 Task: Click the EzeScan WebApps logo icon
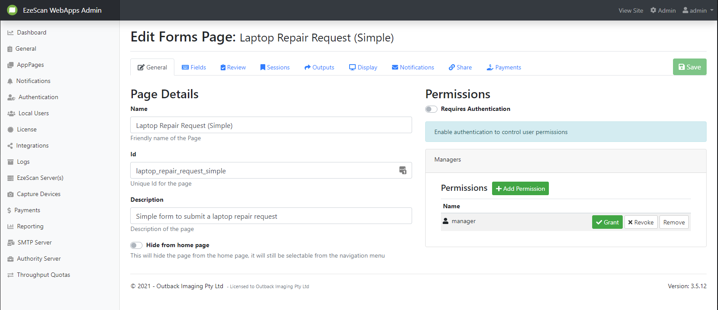[12, 10]
